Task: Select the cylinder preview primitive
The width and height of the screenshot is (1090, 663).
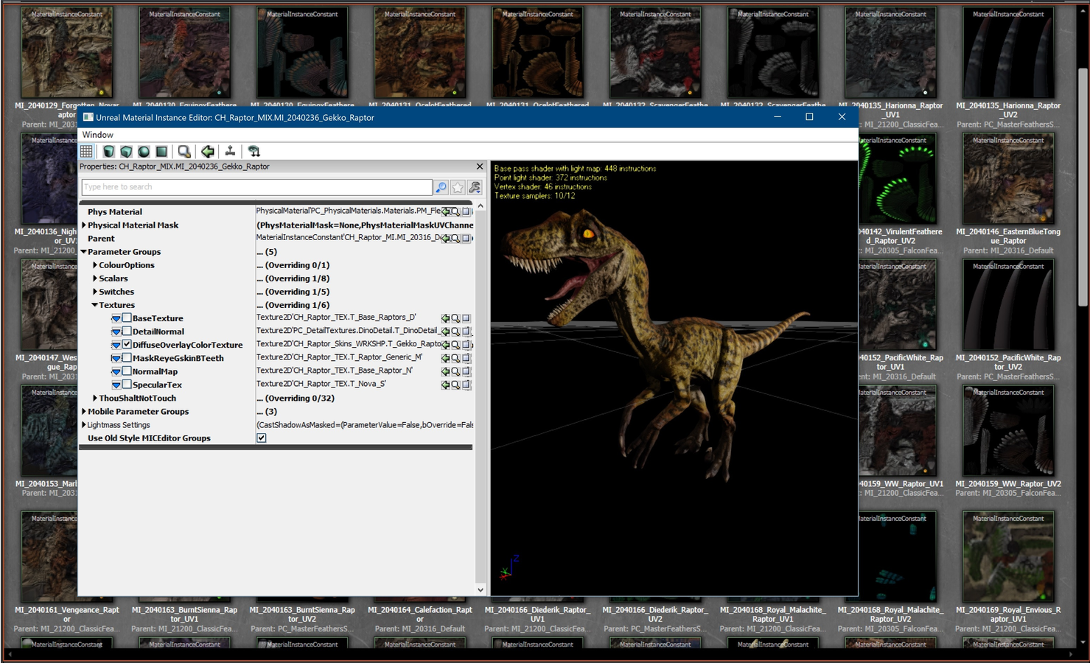Action: 108,151
